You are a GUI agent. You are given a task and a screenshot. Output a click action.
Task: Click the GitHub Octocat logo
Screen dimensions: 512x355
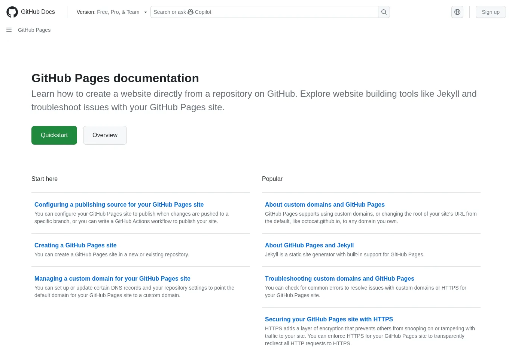click(x=12, y=12)
